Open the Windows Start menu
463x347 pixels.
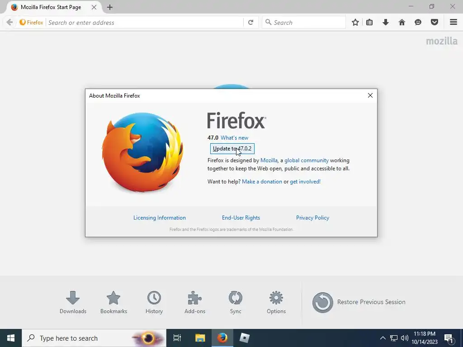[11, 338]
